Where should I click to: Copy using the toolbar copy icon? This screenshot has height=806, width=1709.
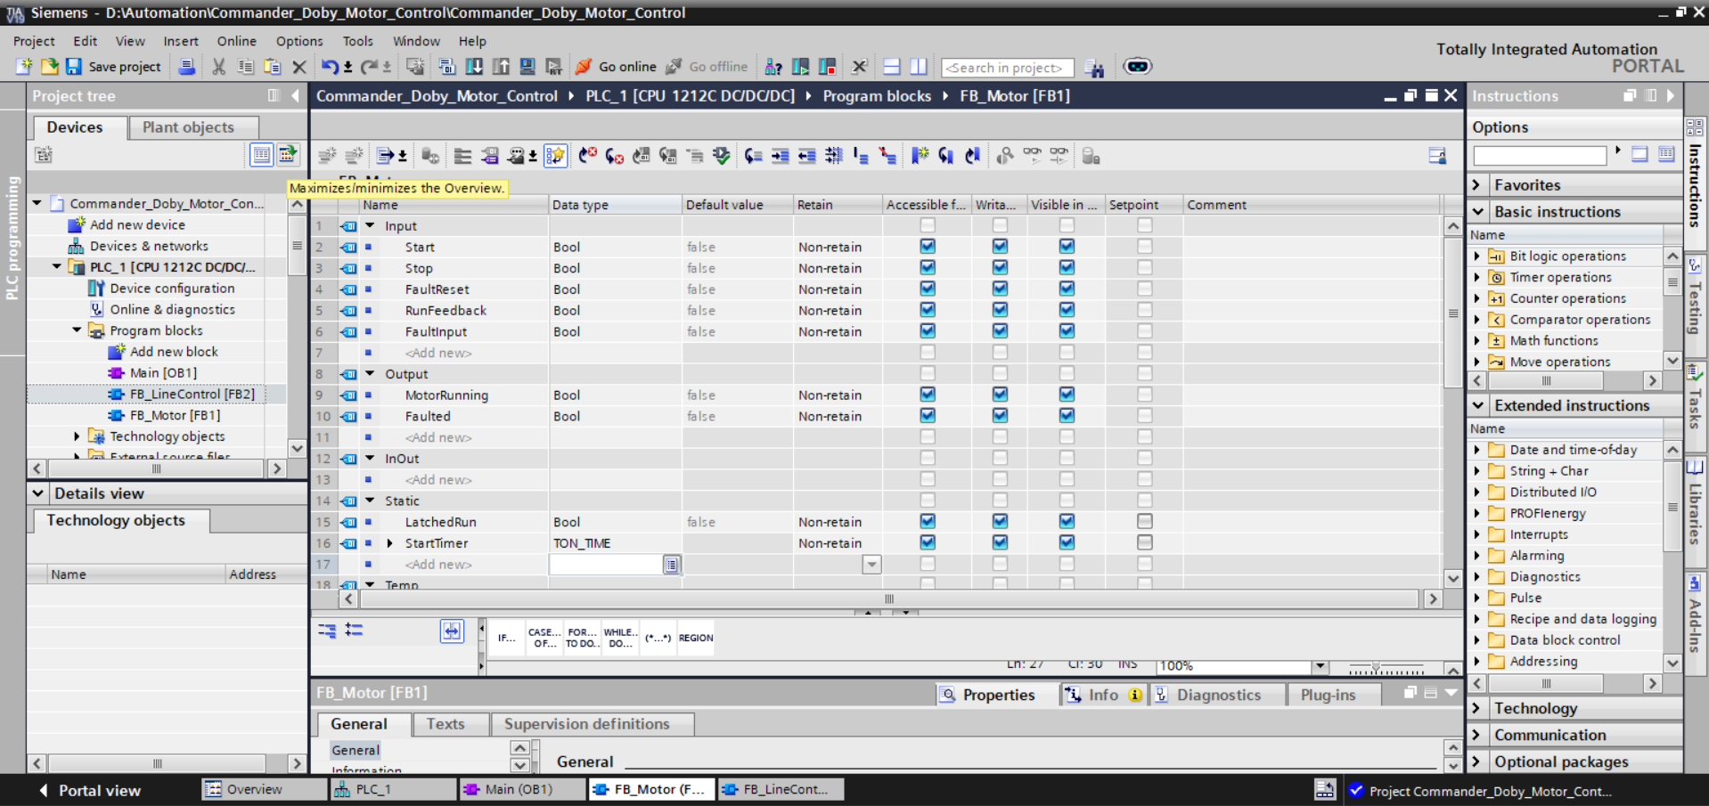[x=245, y=67]
